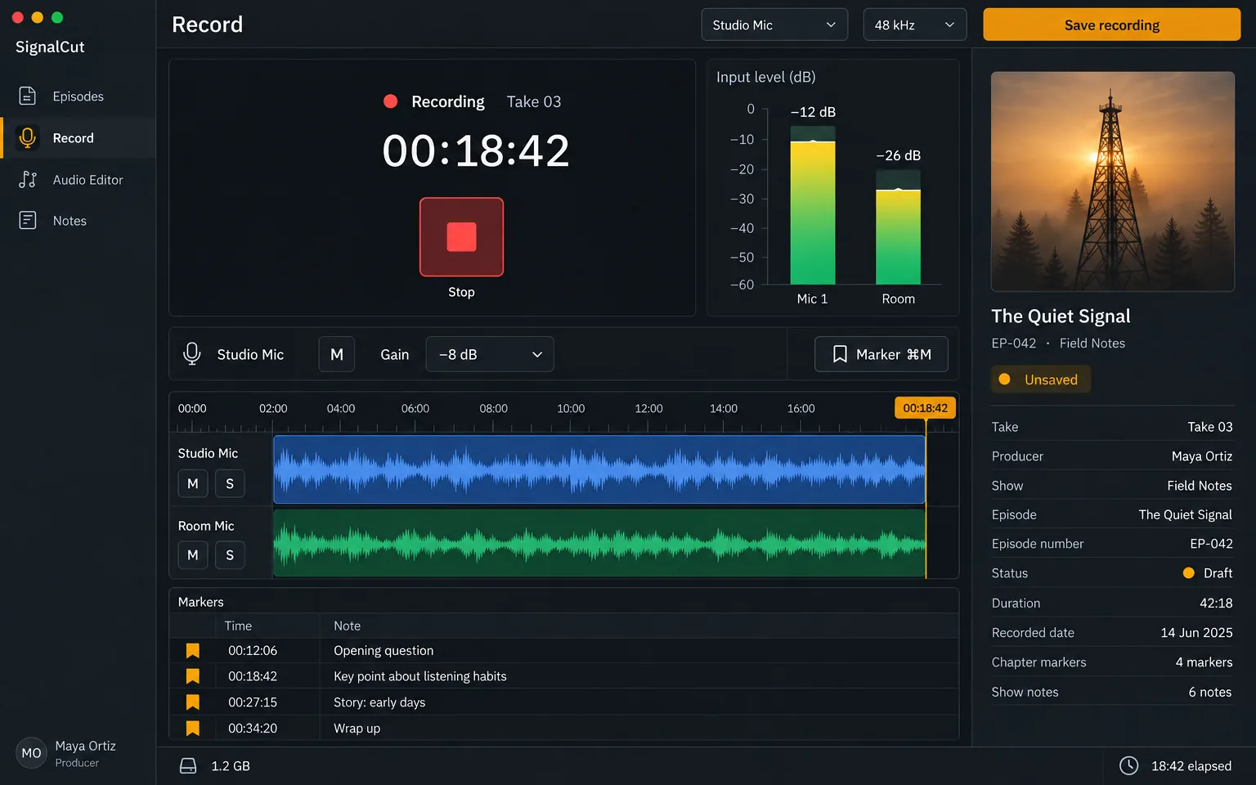Viewport: 1256px width, 785px height.
Task: Mute the Room Mic track
Action: [x=193, y=555]
